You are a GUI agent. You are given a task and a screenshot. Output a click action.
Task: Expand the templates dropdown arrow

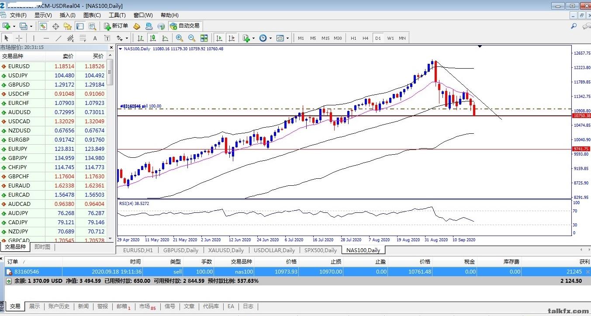coord(287,38)
